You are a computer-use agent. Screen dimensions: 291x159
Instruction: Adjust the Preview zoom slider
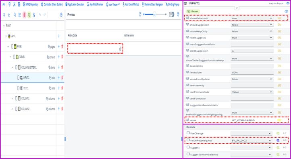[155, 14]
